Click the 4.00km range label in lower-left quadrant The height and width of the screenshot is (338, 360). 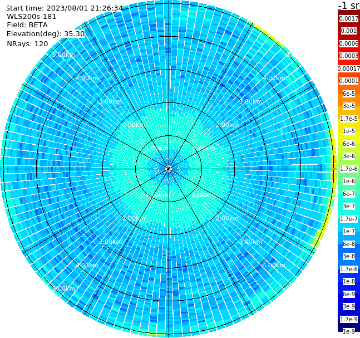click(87, 265)
